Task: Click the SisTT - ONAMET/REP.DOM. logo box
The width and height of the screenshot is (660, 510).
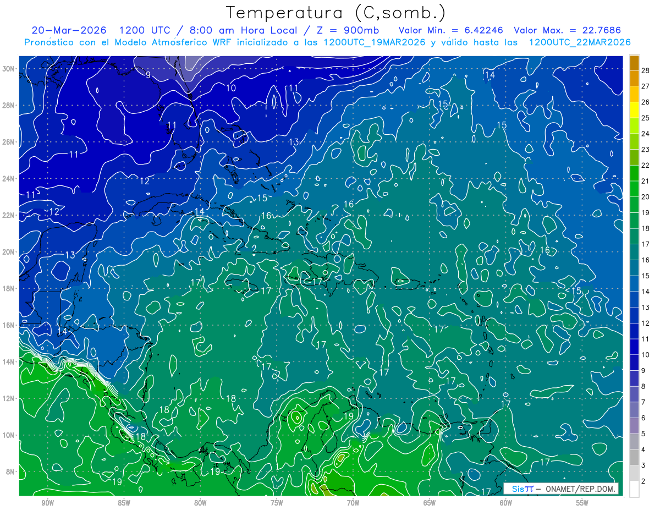Action: pos(561,489)
